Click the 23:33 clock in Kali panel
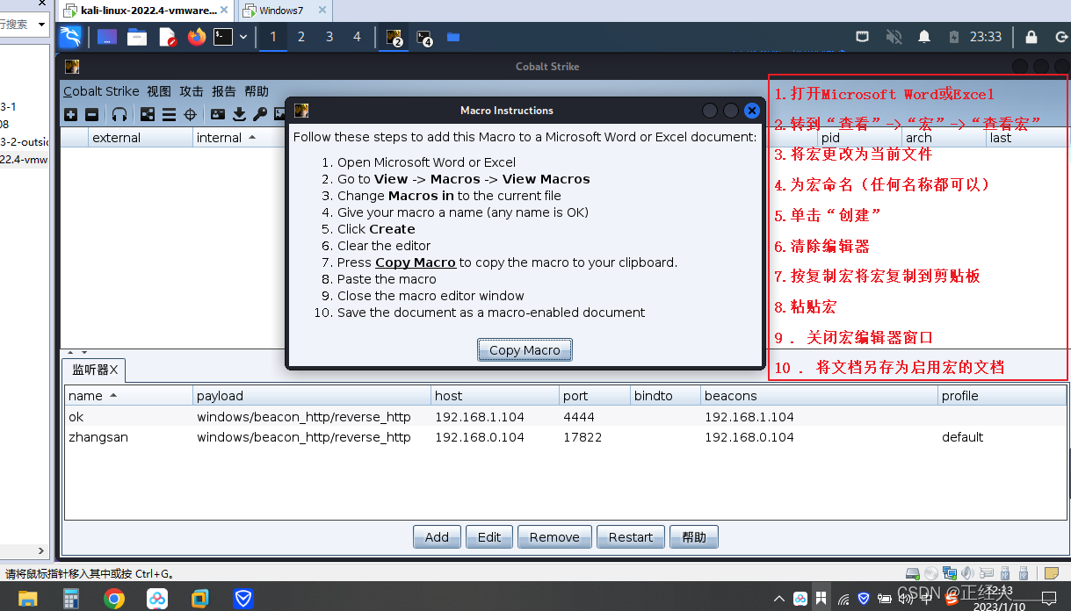1071x611 pixels. [x=986, y=37]
